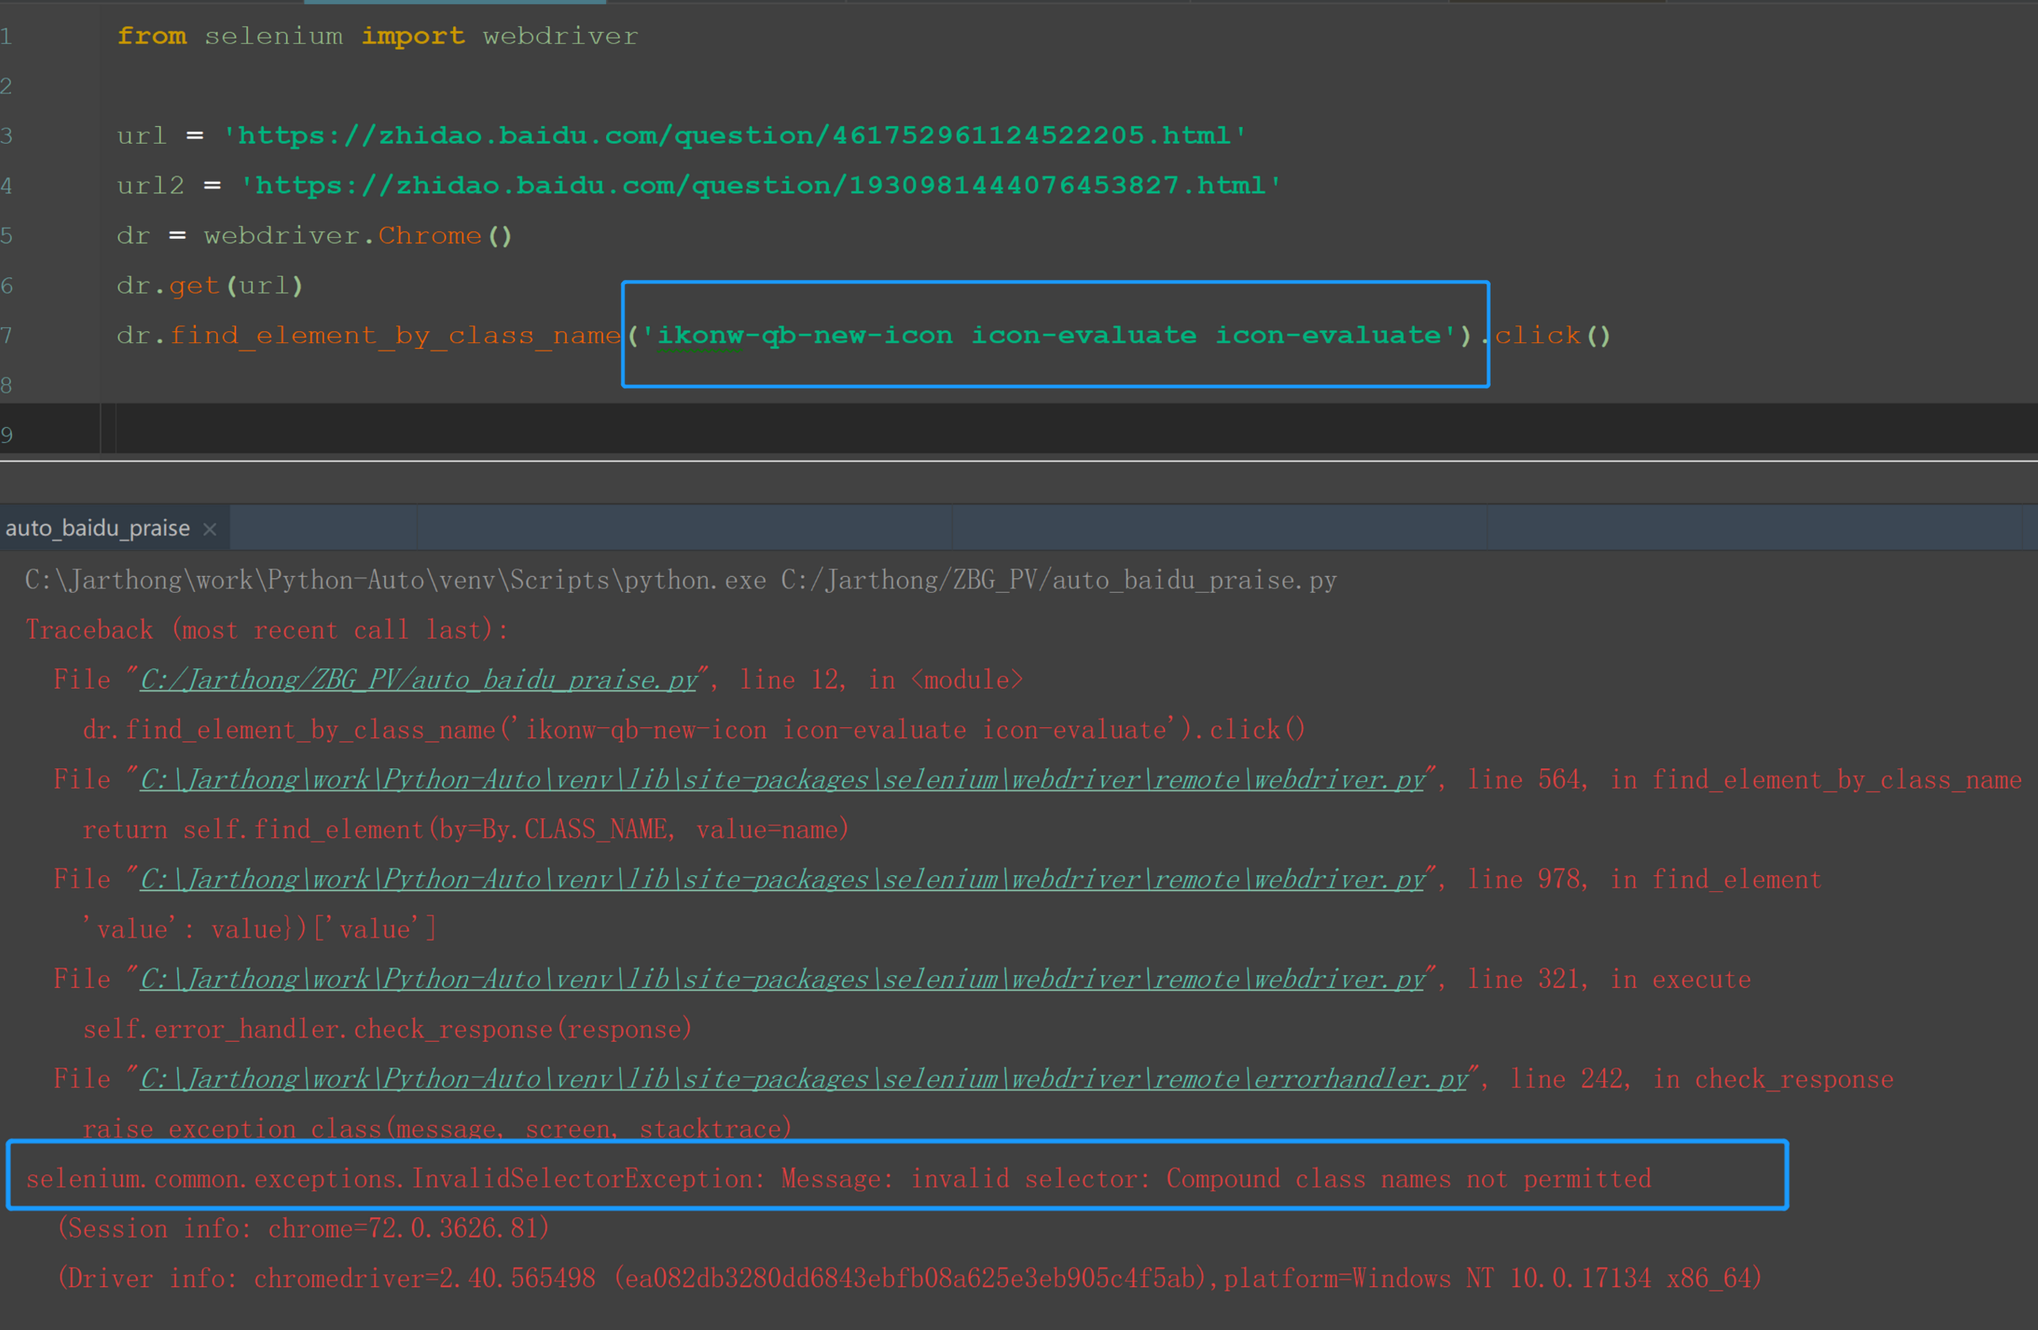Click the divider between editor and console
The height and width of the screenshot is (1330, 2038).
coord(1019,462)
